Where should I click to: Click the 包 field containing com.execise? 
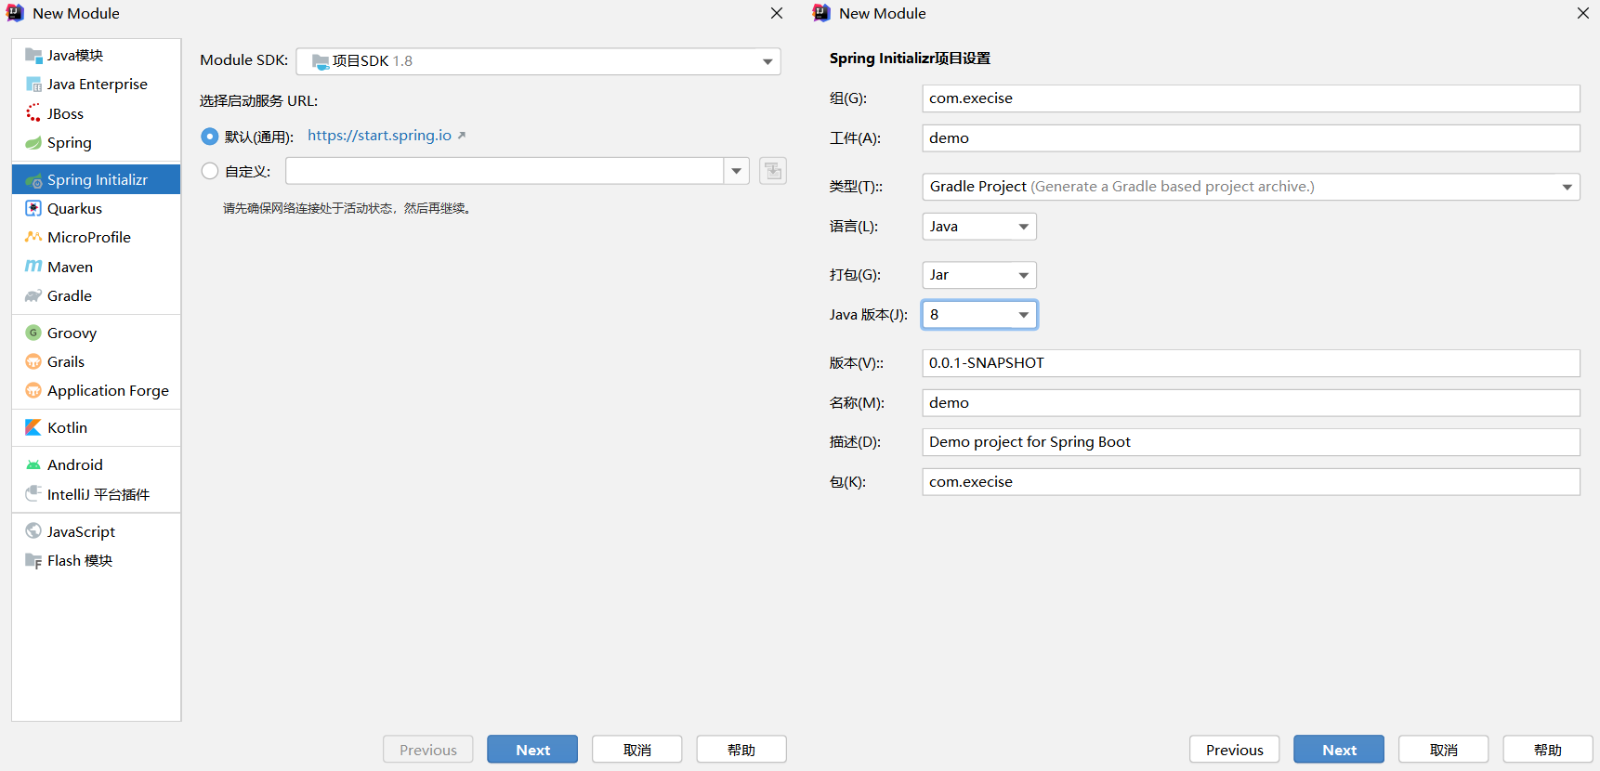(1251, 482)
